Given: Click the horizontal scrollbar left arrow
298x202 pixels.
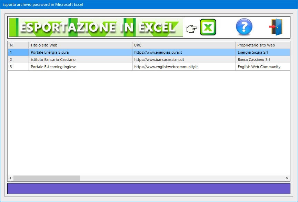Looking at the screenshot, I should pos(10,178).
